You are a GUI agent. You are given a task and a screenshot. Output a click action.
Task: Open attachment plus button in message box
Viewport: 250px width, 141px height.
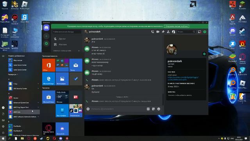(88, 109)
